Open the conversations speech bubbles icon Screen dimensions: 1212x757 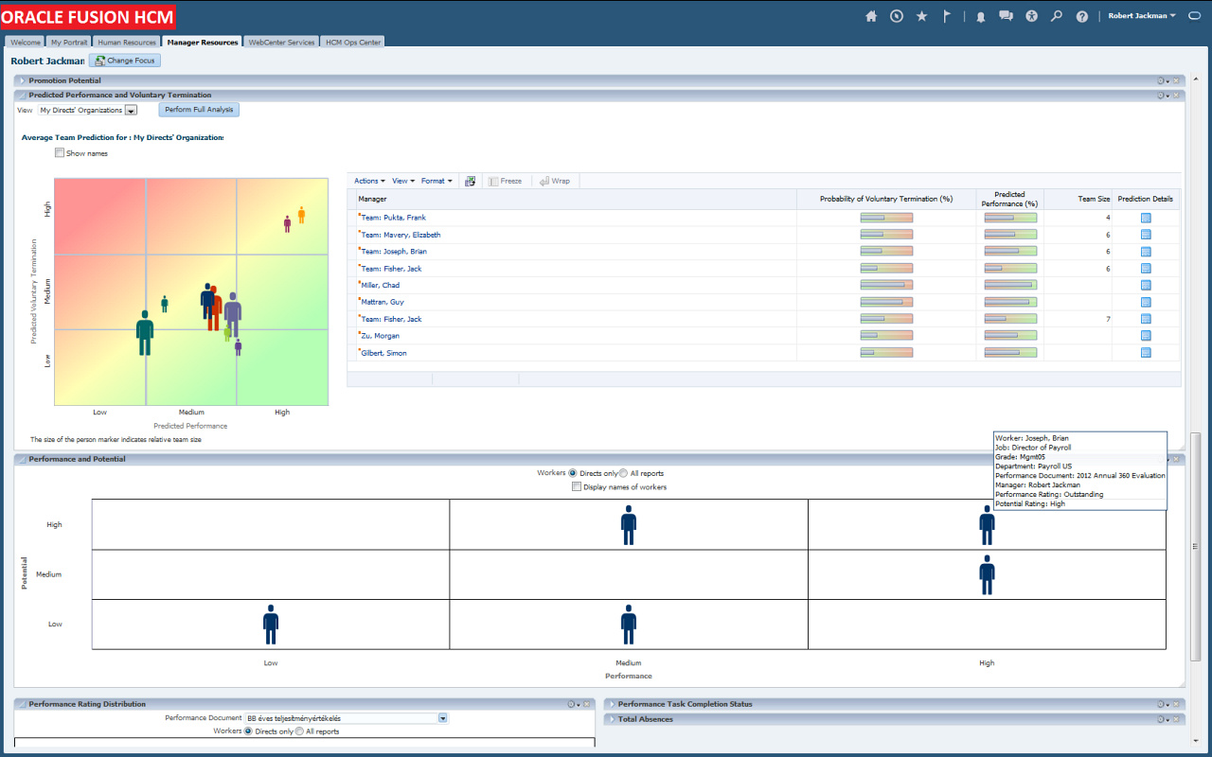1006,16
